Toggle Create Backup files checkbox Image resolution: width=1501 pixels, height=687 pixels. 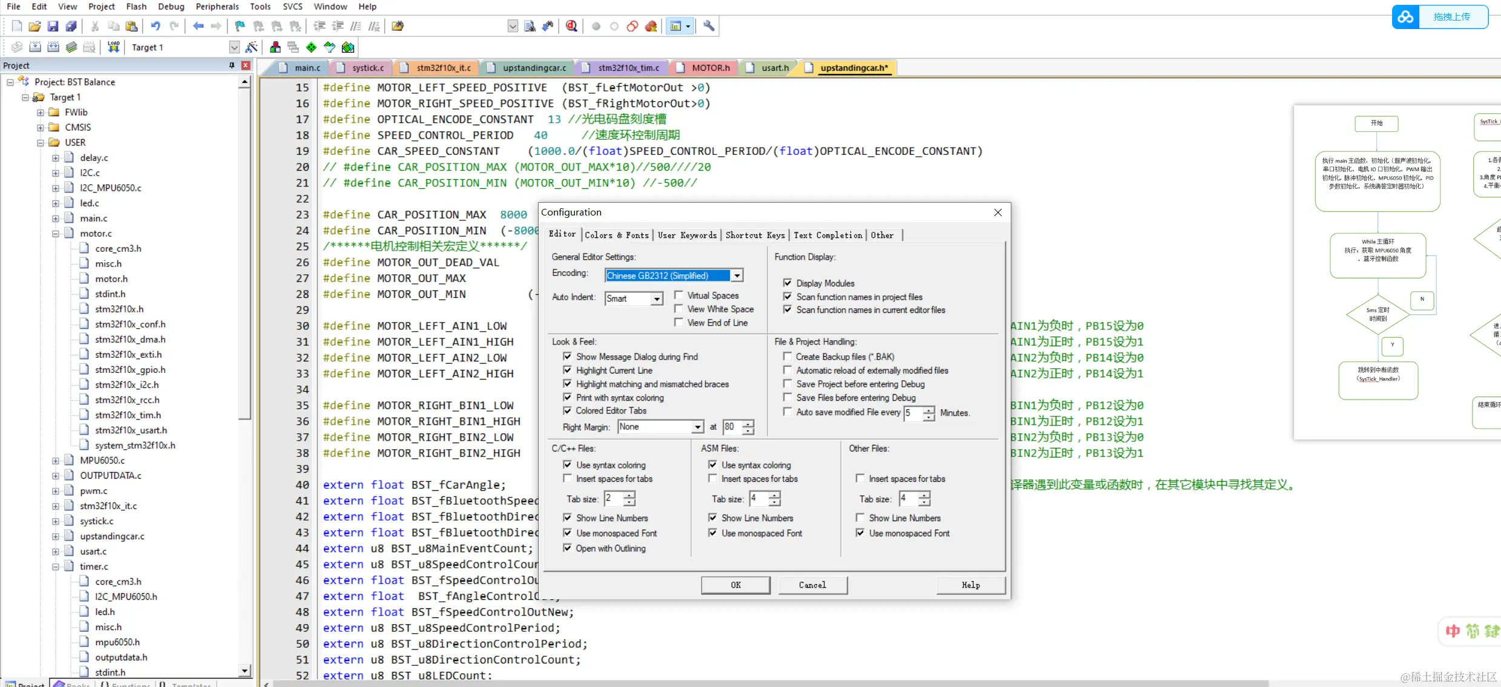point(787,357)
